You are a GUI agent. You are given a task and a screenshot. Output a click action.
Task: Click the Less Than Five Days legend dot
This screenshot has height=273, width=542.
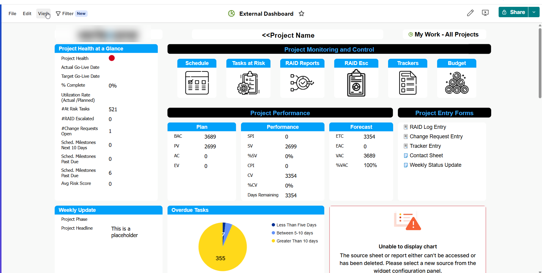pyautogui.click(x=273, y=225)
